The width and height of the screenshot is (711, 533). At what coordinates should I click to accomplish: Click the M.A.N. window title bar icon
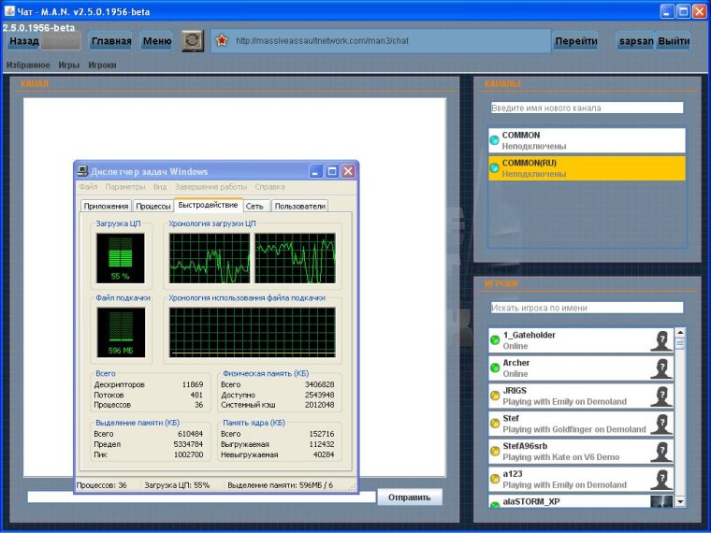point(9,11)
